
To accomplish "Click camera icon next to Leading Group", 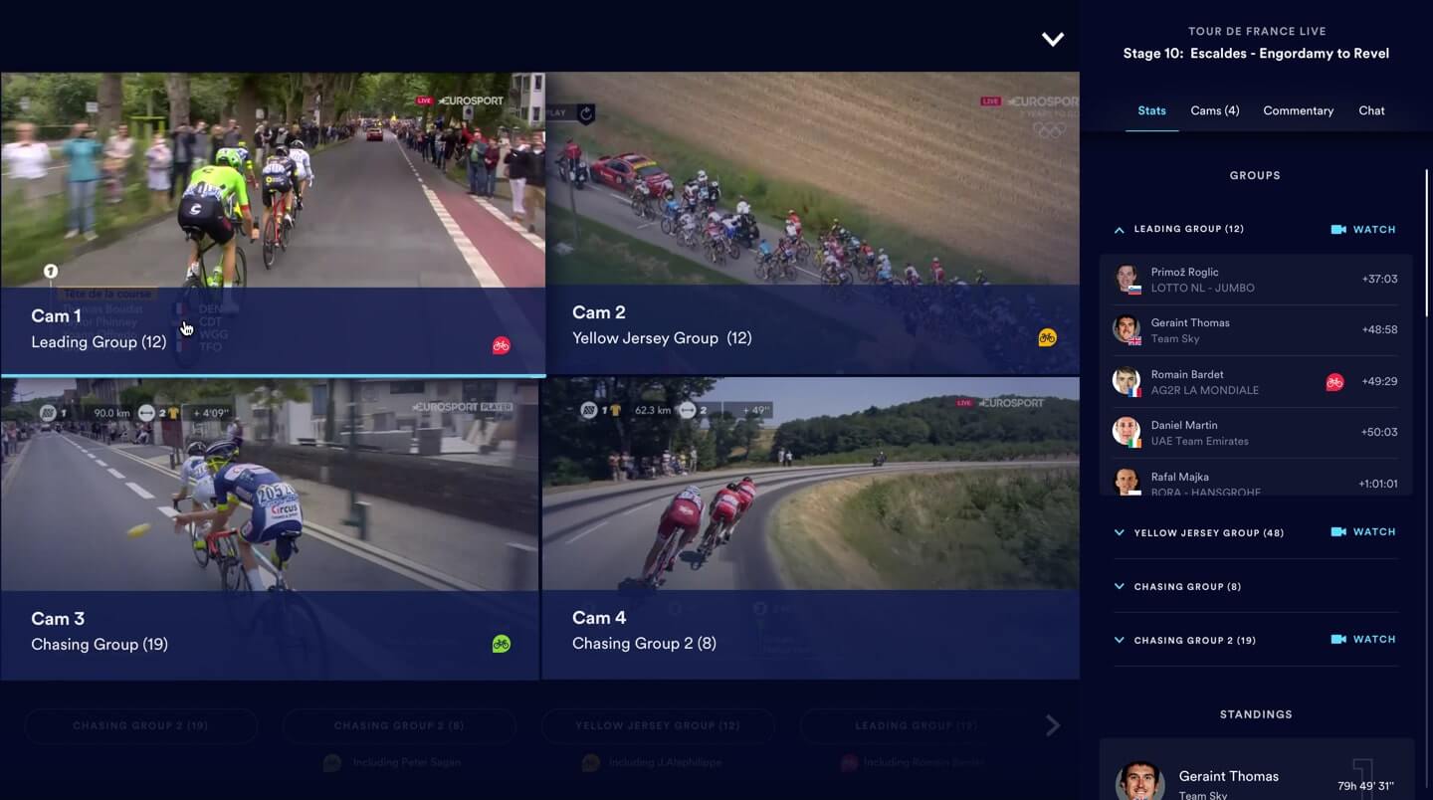I will coord(1338,230).
